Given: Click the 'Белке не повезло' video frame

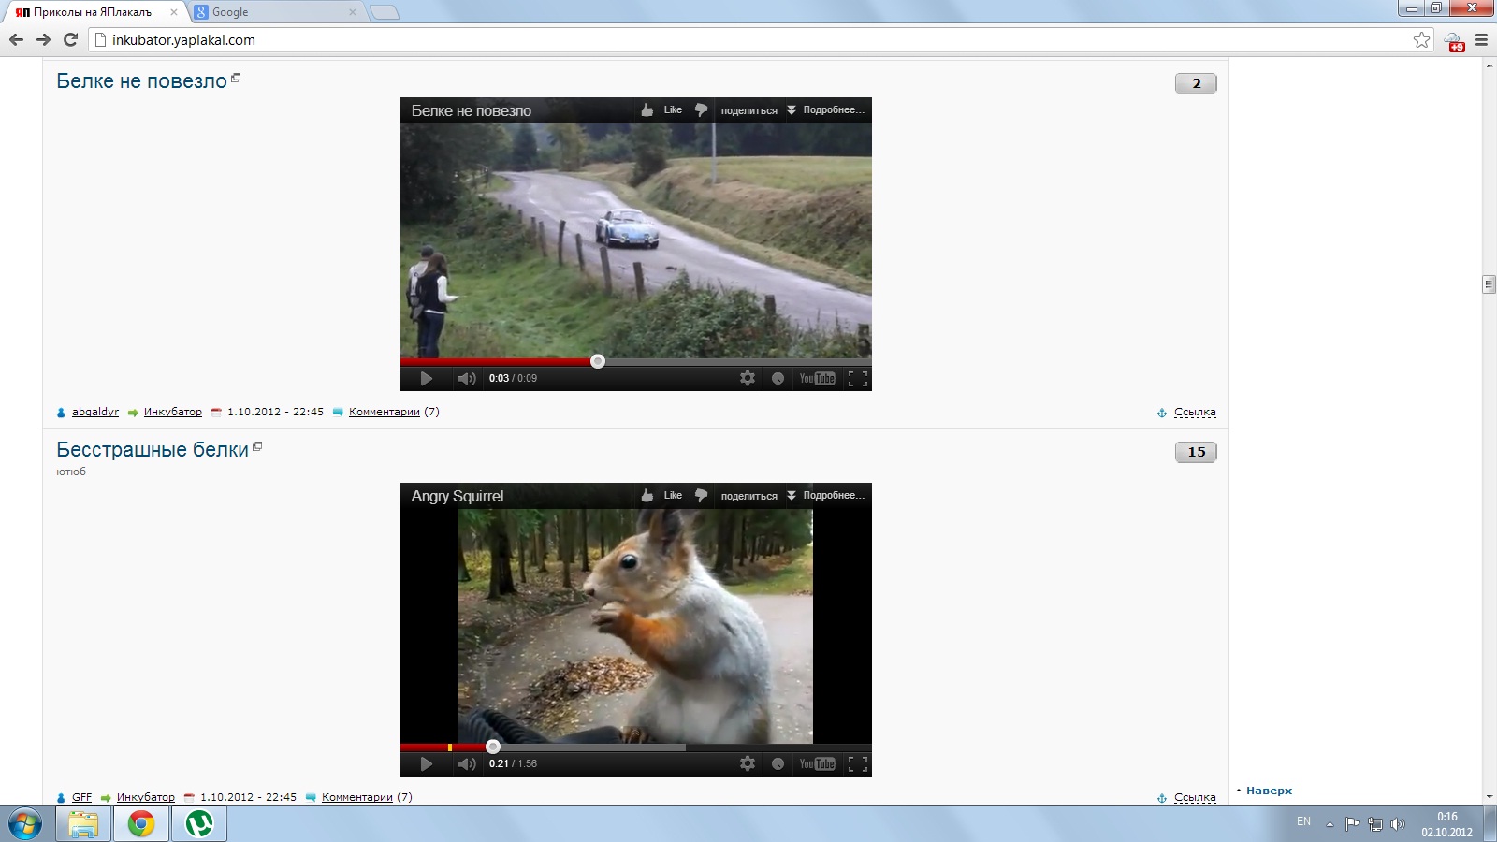Looking at the screenshot, I should click(x=636, y=240).
